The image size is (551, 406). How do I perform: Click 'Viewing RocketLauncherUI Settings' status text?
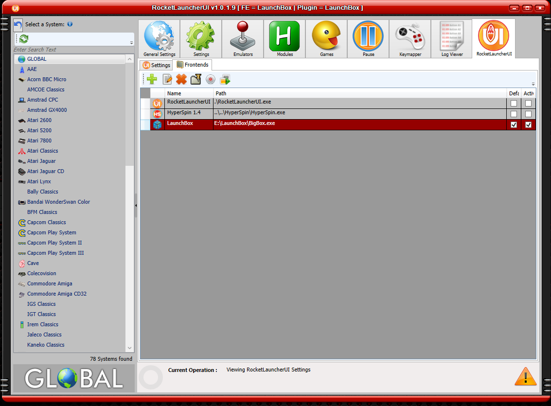[268, 370]
